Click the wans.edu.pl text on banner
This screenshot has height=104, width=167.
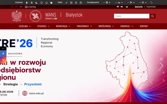[x=37, y=93]
